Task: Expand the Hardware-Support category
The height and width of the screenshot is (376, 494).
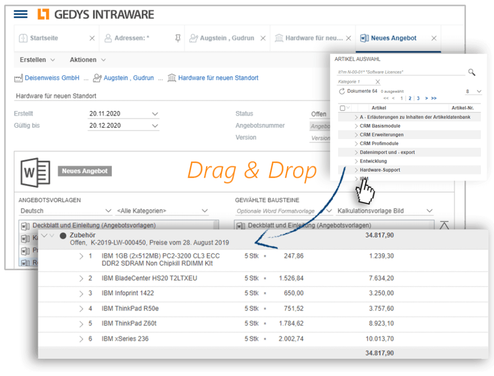Action: [357, 170]
